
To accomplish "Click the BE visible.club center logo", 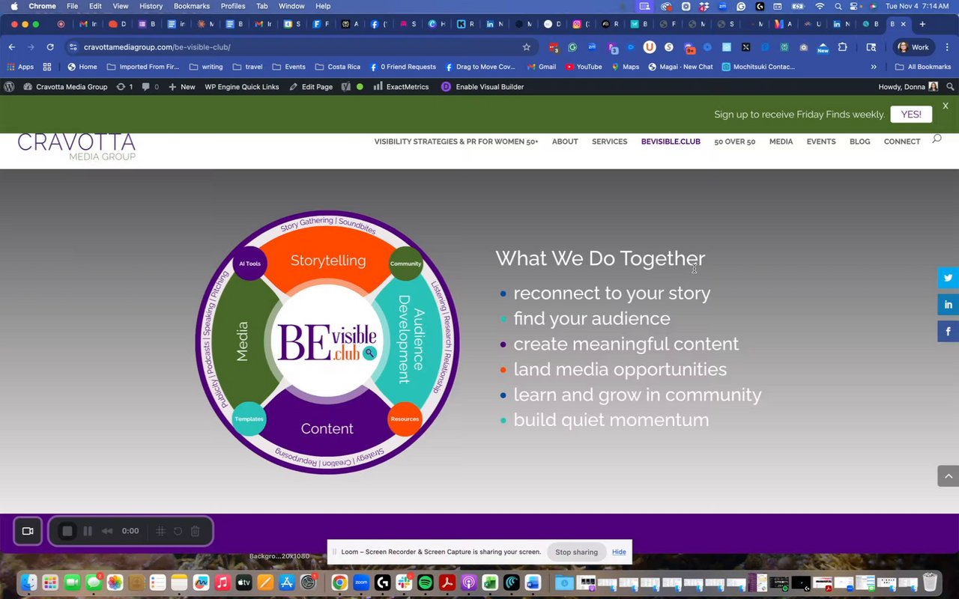I will (x=327, y=342).
